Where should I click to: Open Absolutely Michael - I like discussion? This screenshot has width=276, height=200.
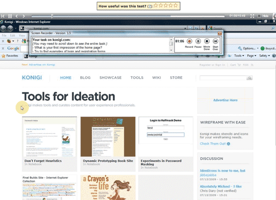tap(221, 186)
